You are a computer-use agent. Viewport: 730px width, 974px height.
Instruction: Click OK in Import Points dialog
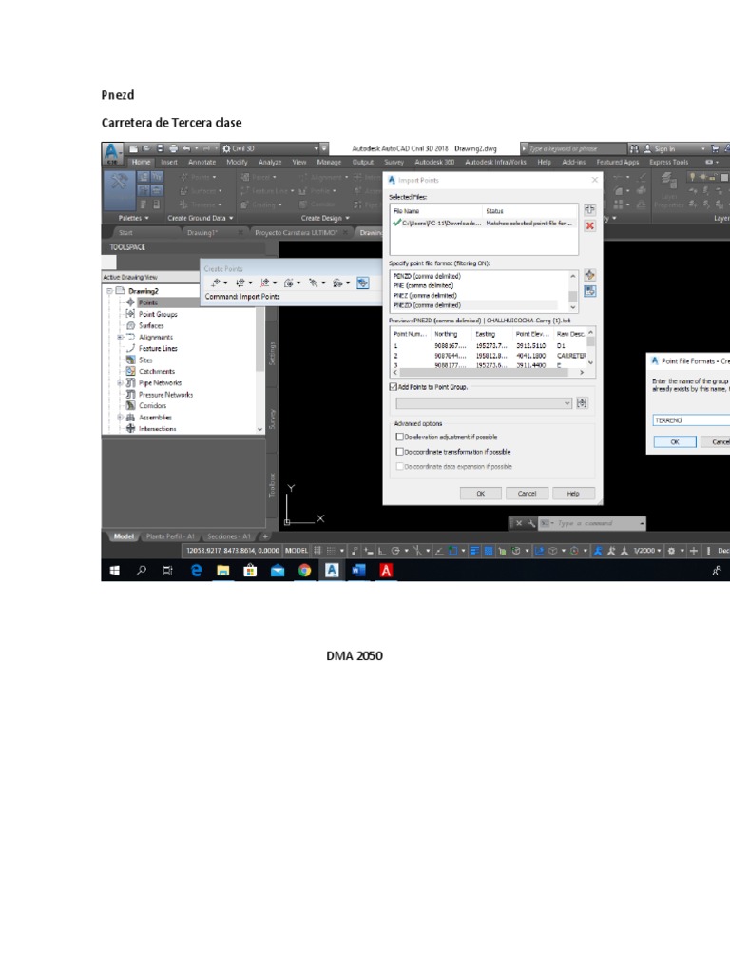pos(480,494)
